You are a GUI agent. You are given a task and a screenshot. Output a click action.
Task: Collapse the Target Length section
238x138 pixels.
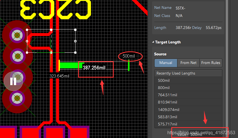[153, 42]
